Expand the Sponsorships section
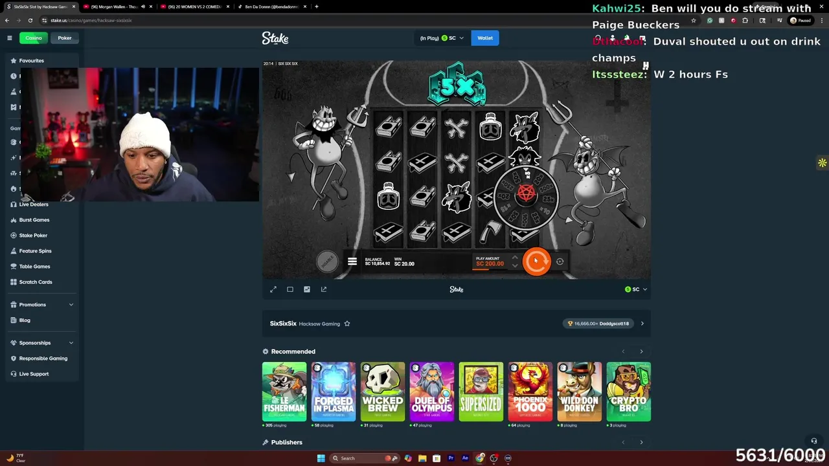Screen dimensions: 829x466 [x=42, y=343]
